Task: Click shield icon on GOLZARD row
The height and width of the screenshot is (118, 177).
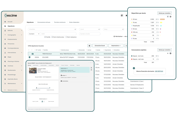Action: tap(30, 57)
